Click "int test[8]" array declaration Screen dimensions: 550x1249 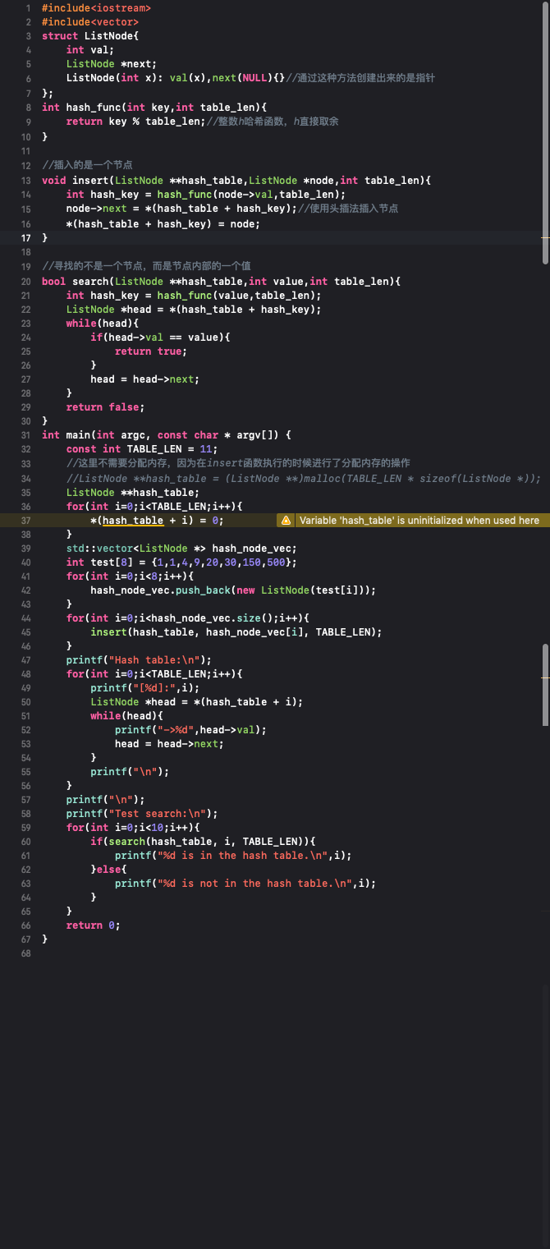click(x=97, y=563)
